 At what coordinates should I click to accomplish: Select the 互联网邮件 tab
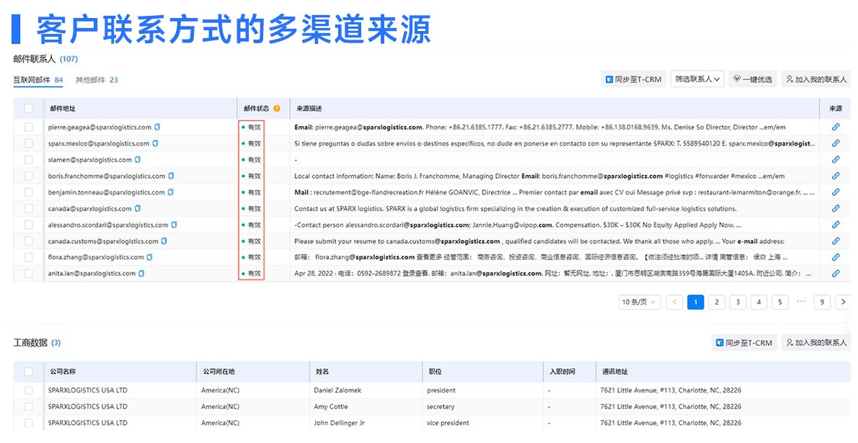35,79
